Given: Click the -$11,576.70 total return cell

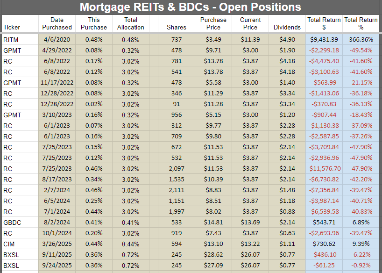Looking at the screenshot, I should click(324, 168).
